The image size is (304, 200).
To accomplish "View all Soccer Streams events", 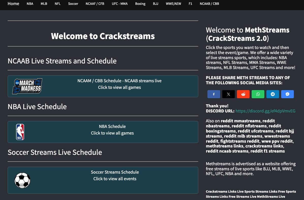I will (x=115, y=175).
